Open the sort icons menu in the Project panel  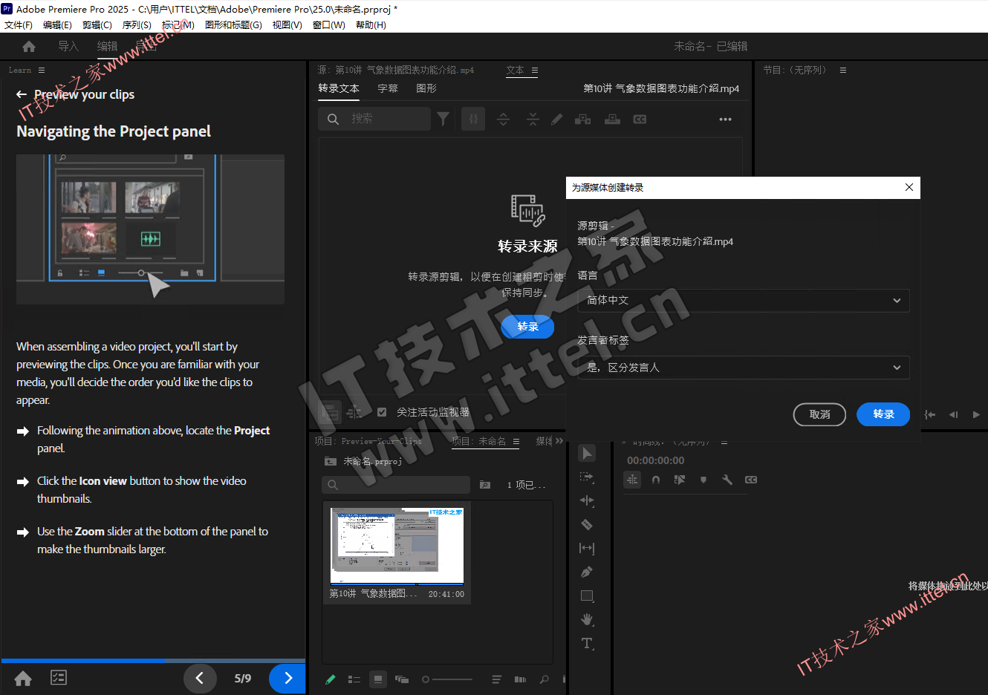pos(496,679)
